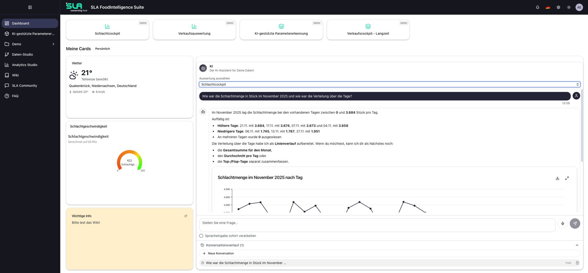The width and height of the screenshot is (588, 273).
Task: Click the chat panel vertical scrollbar
Action: [x=582, y=125]
